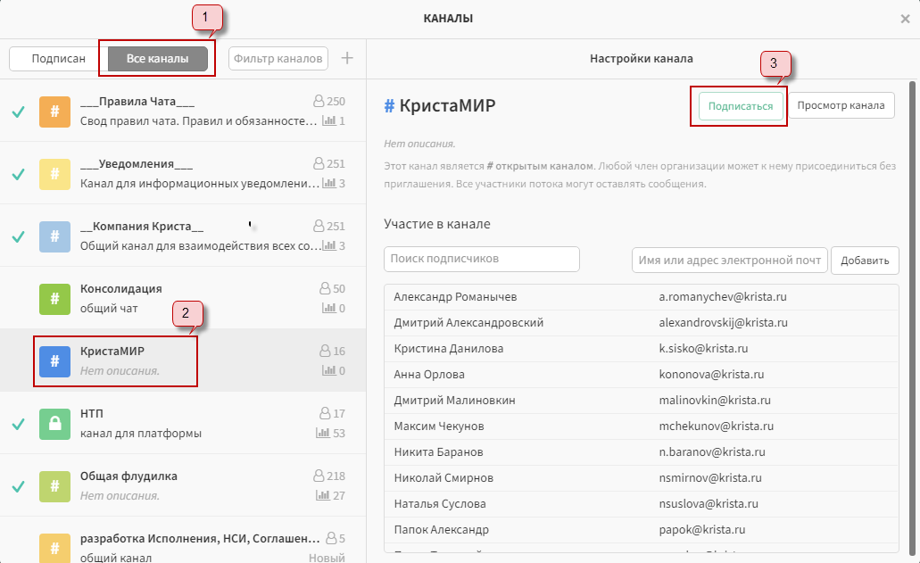The height and width of the screenshot is (563, 920).
Task: Click the subscriber list vertical scrollbar
Action: [x=912, y=268]
